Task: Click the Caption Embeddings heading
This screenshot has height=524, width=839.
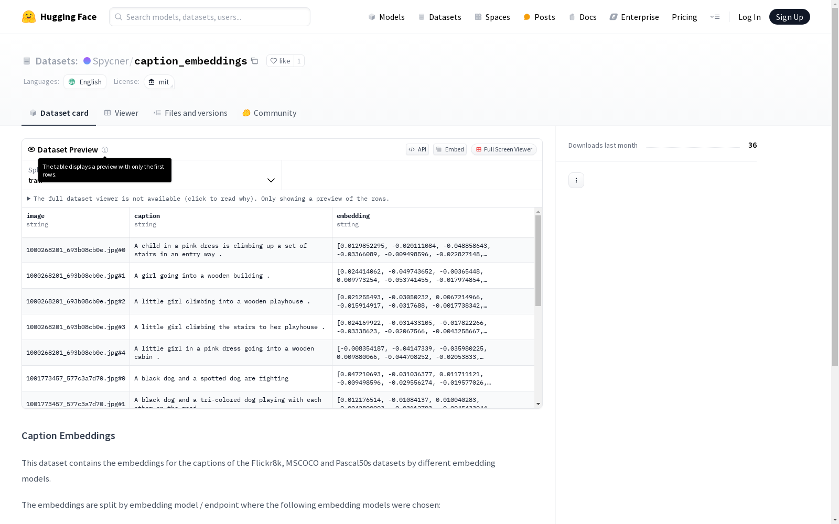Action: (68, 436)
